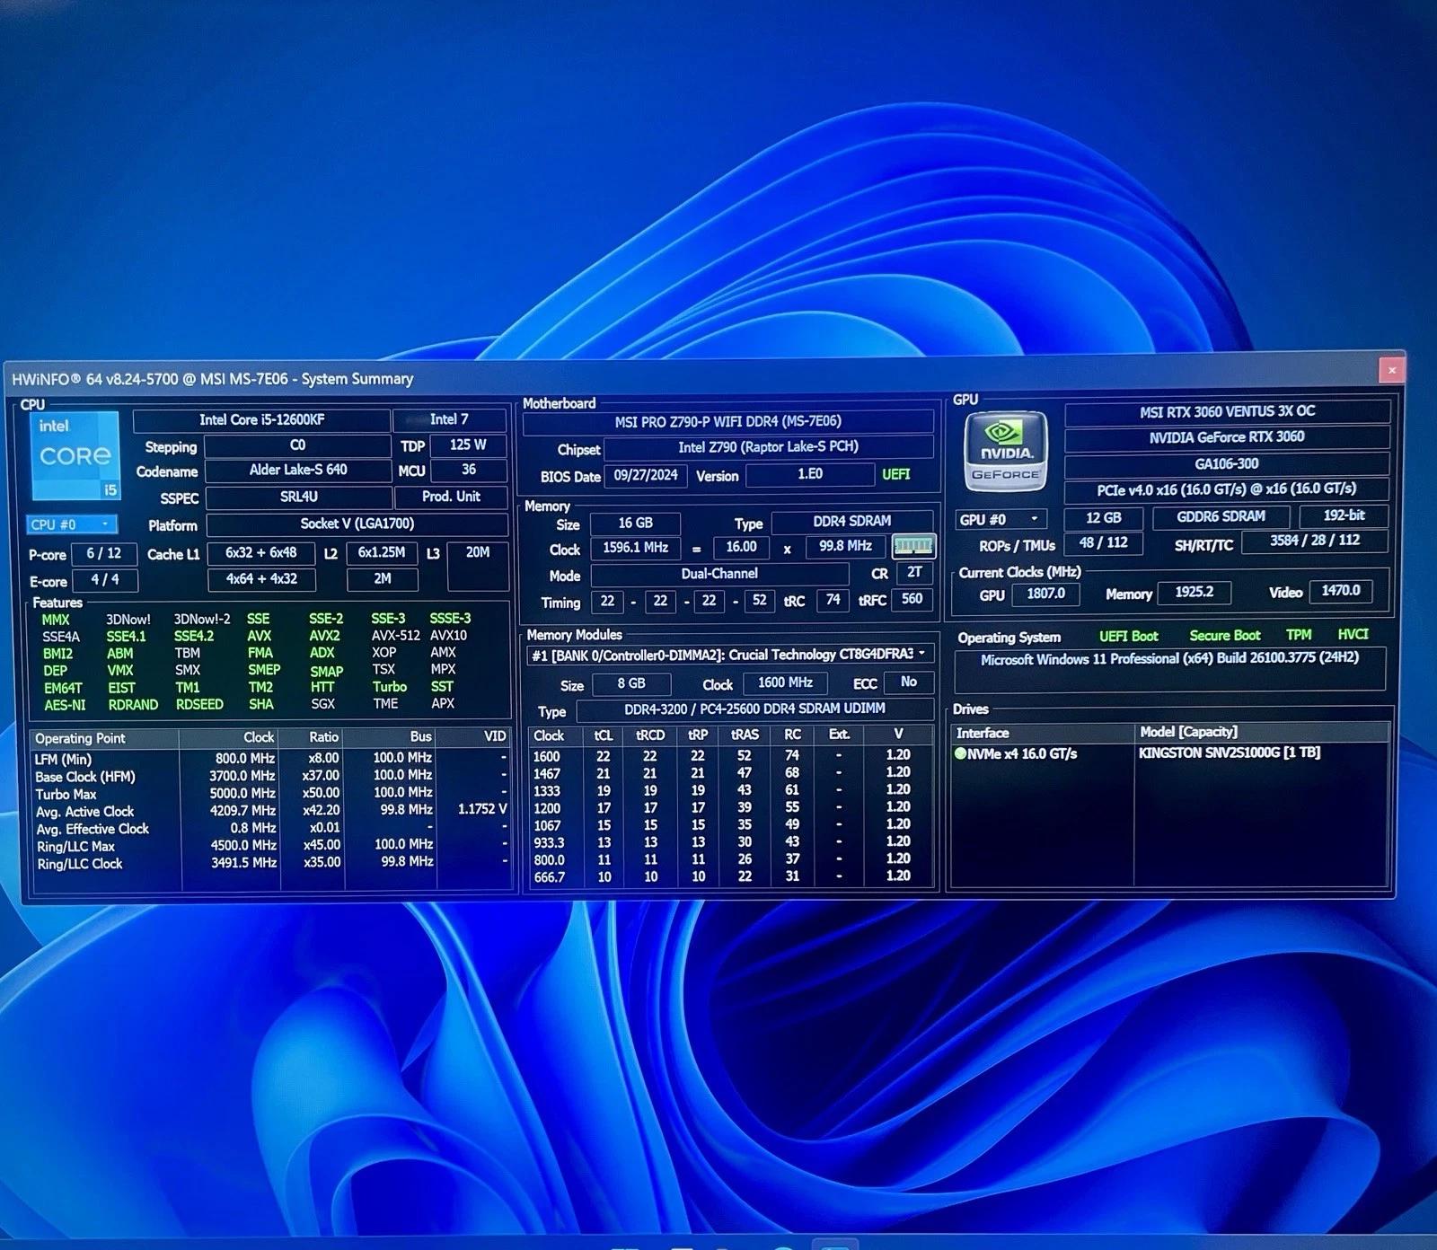Click the NVIDIA GeForce logo
1437x1250 pixels.
(x=1006, y=451)
